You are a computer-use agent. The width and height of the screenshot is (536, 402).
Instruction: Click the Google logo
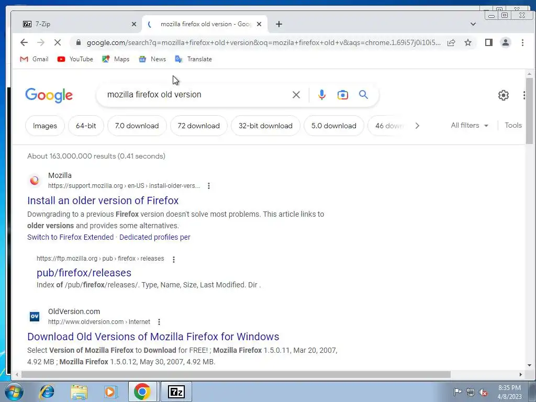tap(49, 95)
